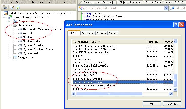Expand the Properties node
This screenshot has width=186, height=109.
9,21
